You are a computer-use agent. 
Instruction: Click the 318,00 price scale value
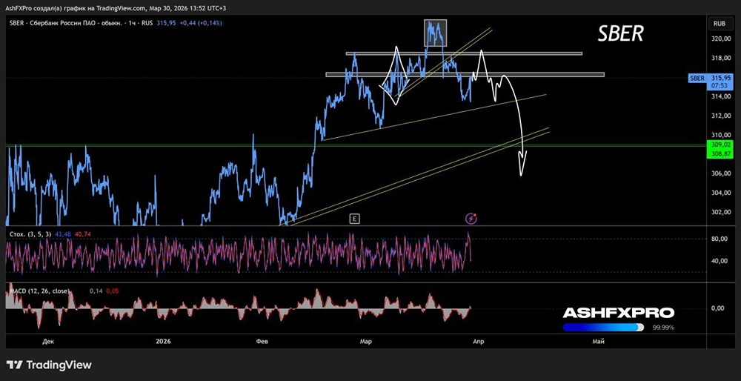coord(720,58)
